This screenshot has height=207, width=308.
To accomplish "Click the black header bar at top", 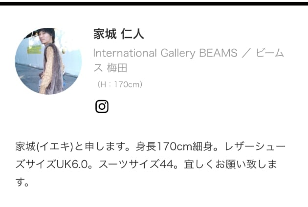I will [154, 4].
